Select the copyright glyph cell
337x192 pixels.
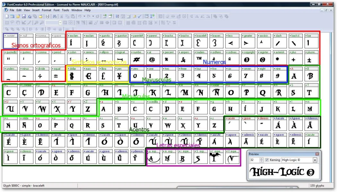pyautogui.click(x=248, y=57)
